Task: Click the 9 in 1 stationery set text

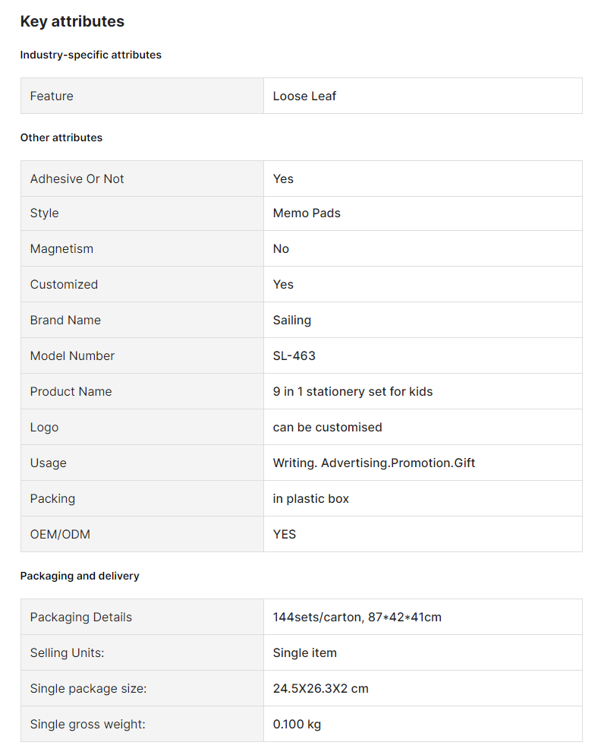Action: 353,392
